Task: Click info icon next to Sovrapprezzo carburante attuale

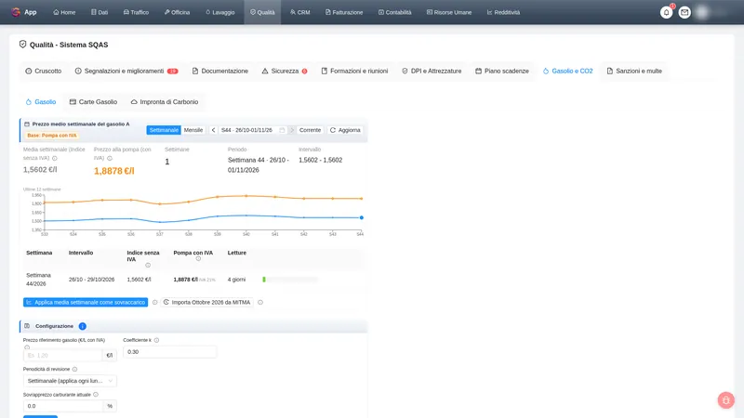Action: (x=96, y=394)
